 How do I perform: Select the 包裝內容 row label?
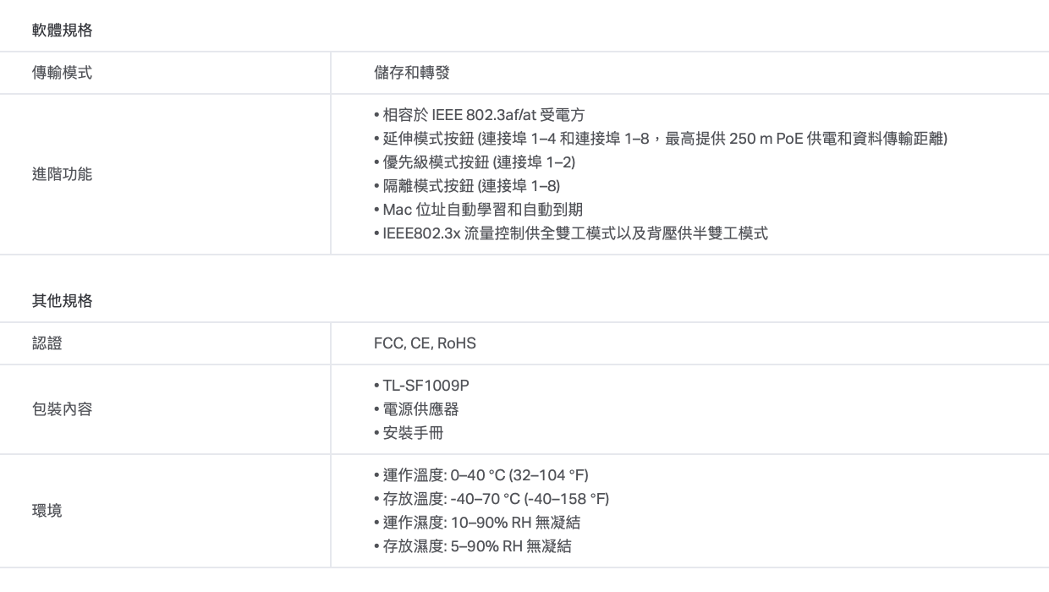pos(62,410)
